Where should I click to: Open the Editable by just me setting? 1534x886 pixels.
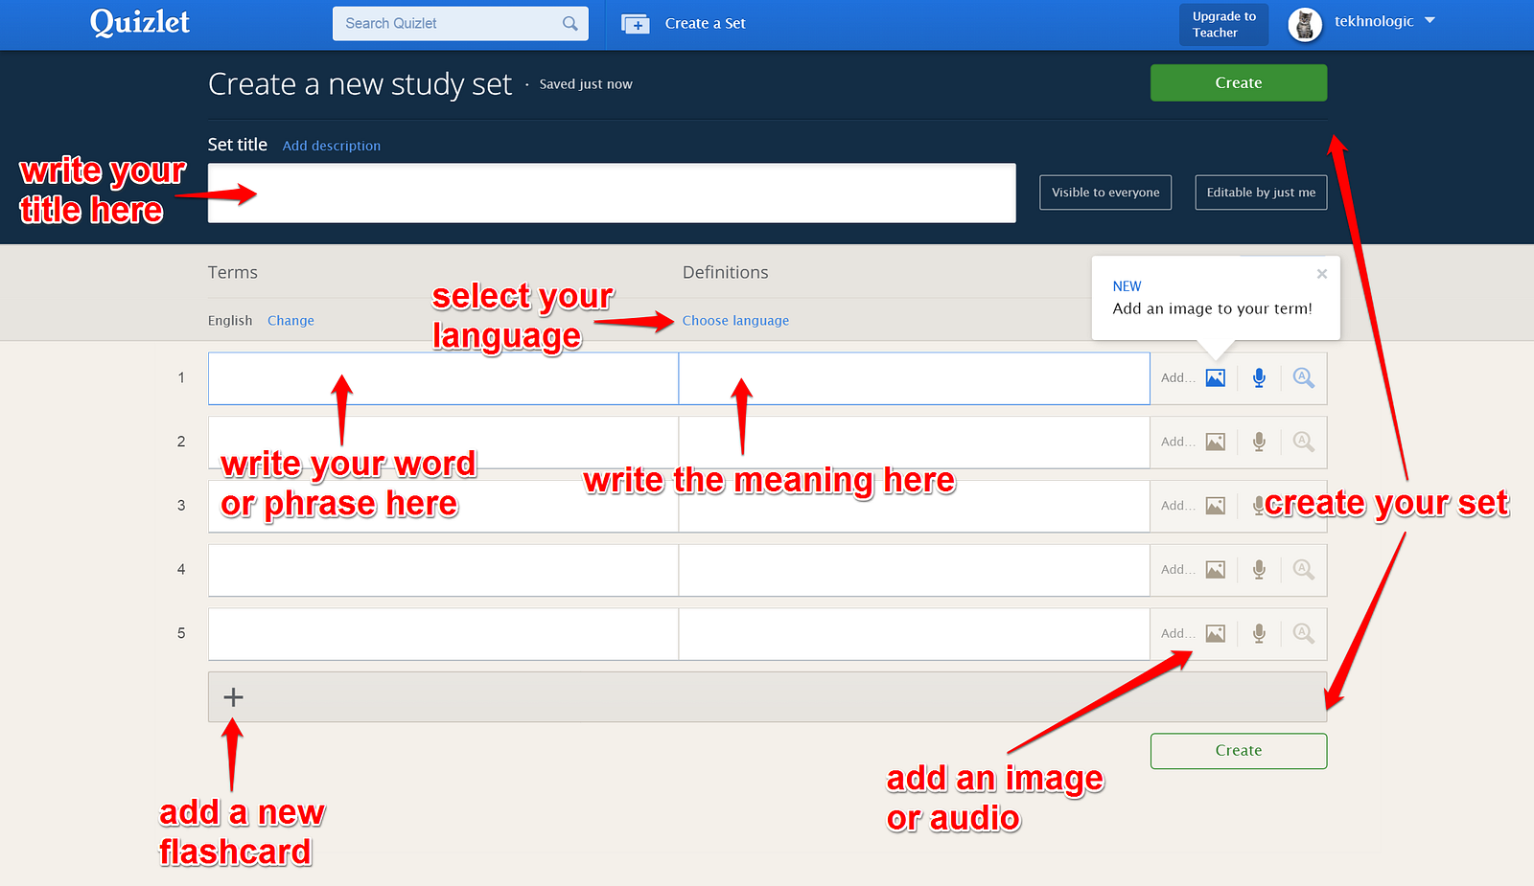point(1261,193)
